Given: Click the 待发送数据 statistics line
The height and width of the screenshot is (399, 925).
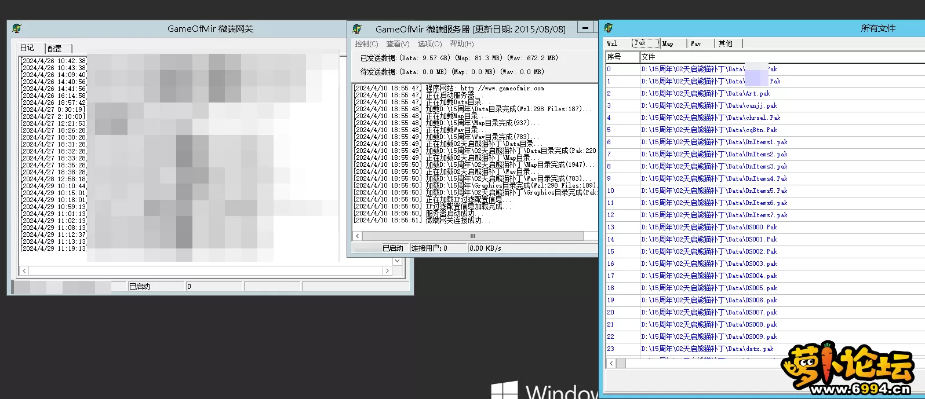Looking at the screenshot, I should point(452,72).
